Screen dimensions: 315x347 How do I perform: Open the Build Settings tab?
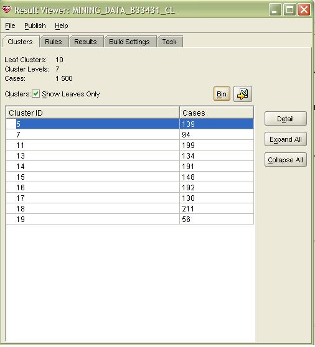pos(129,42)
